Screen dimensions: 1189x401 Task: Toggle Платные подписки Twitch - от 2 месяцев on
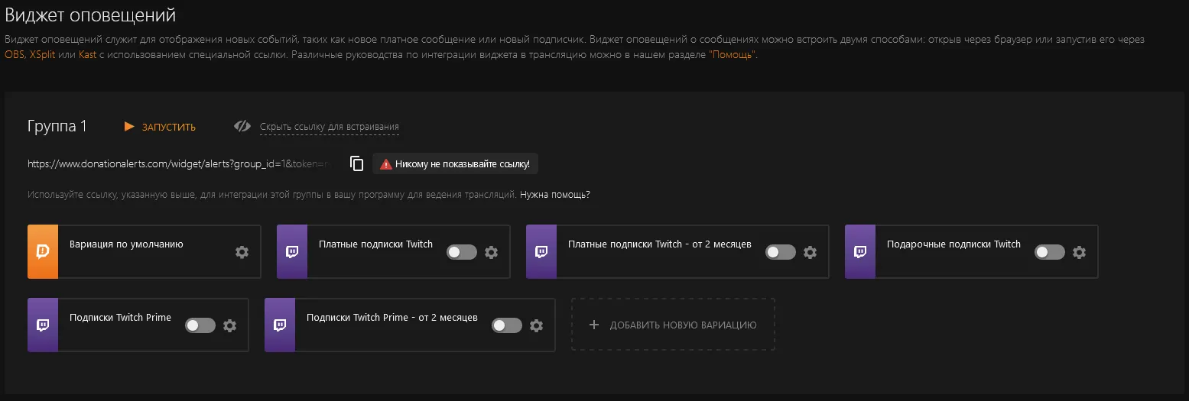pos(781,252)
